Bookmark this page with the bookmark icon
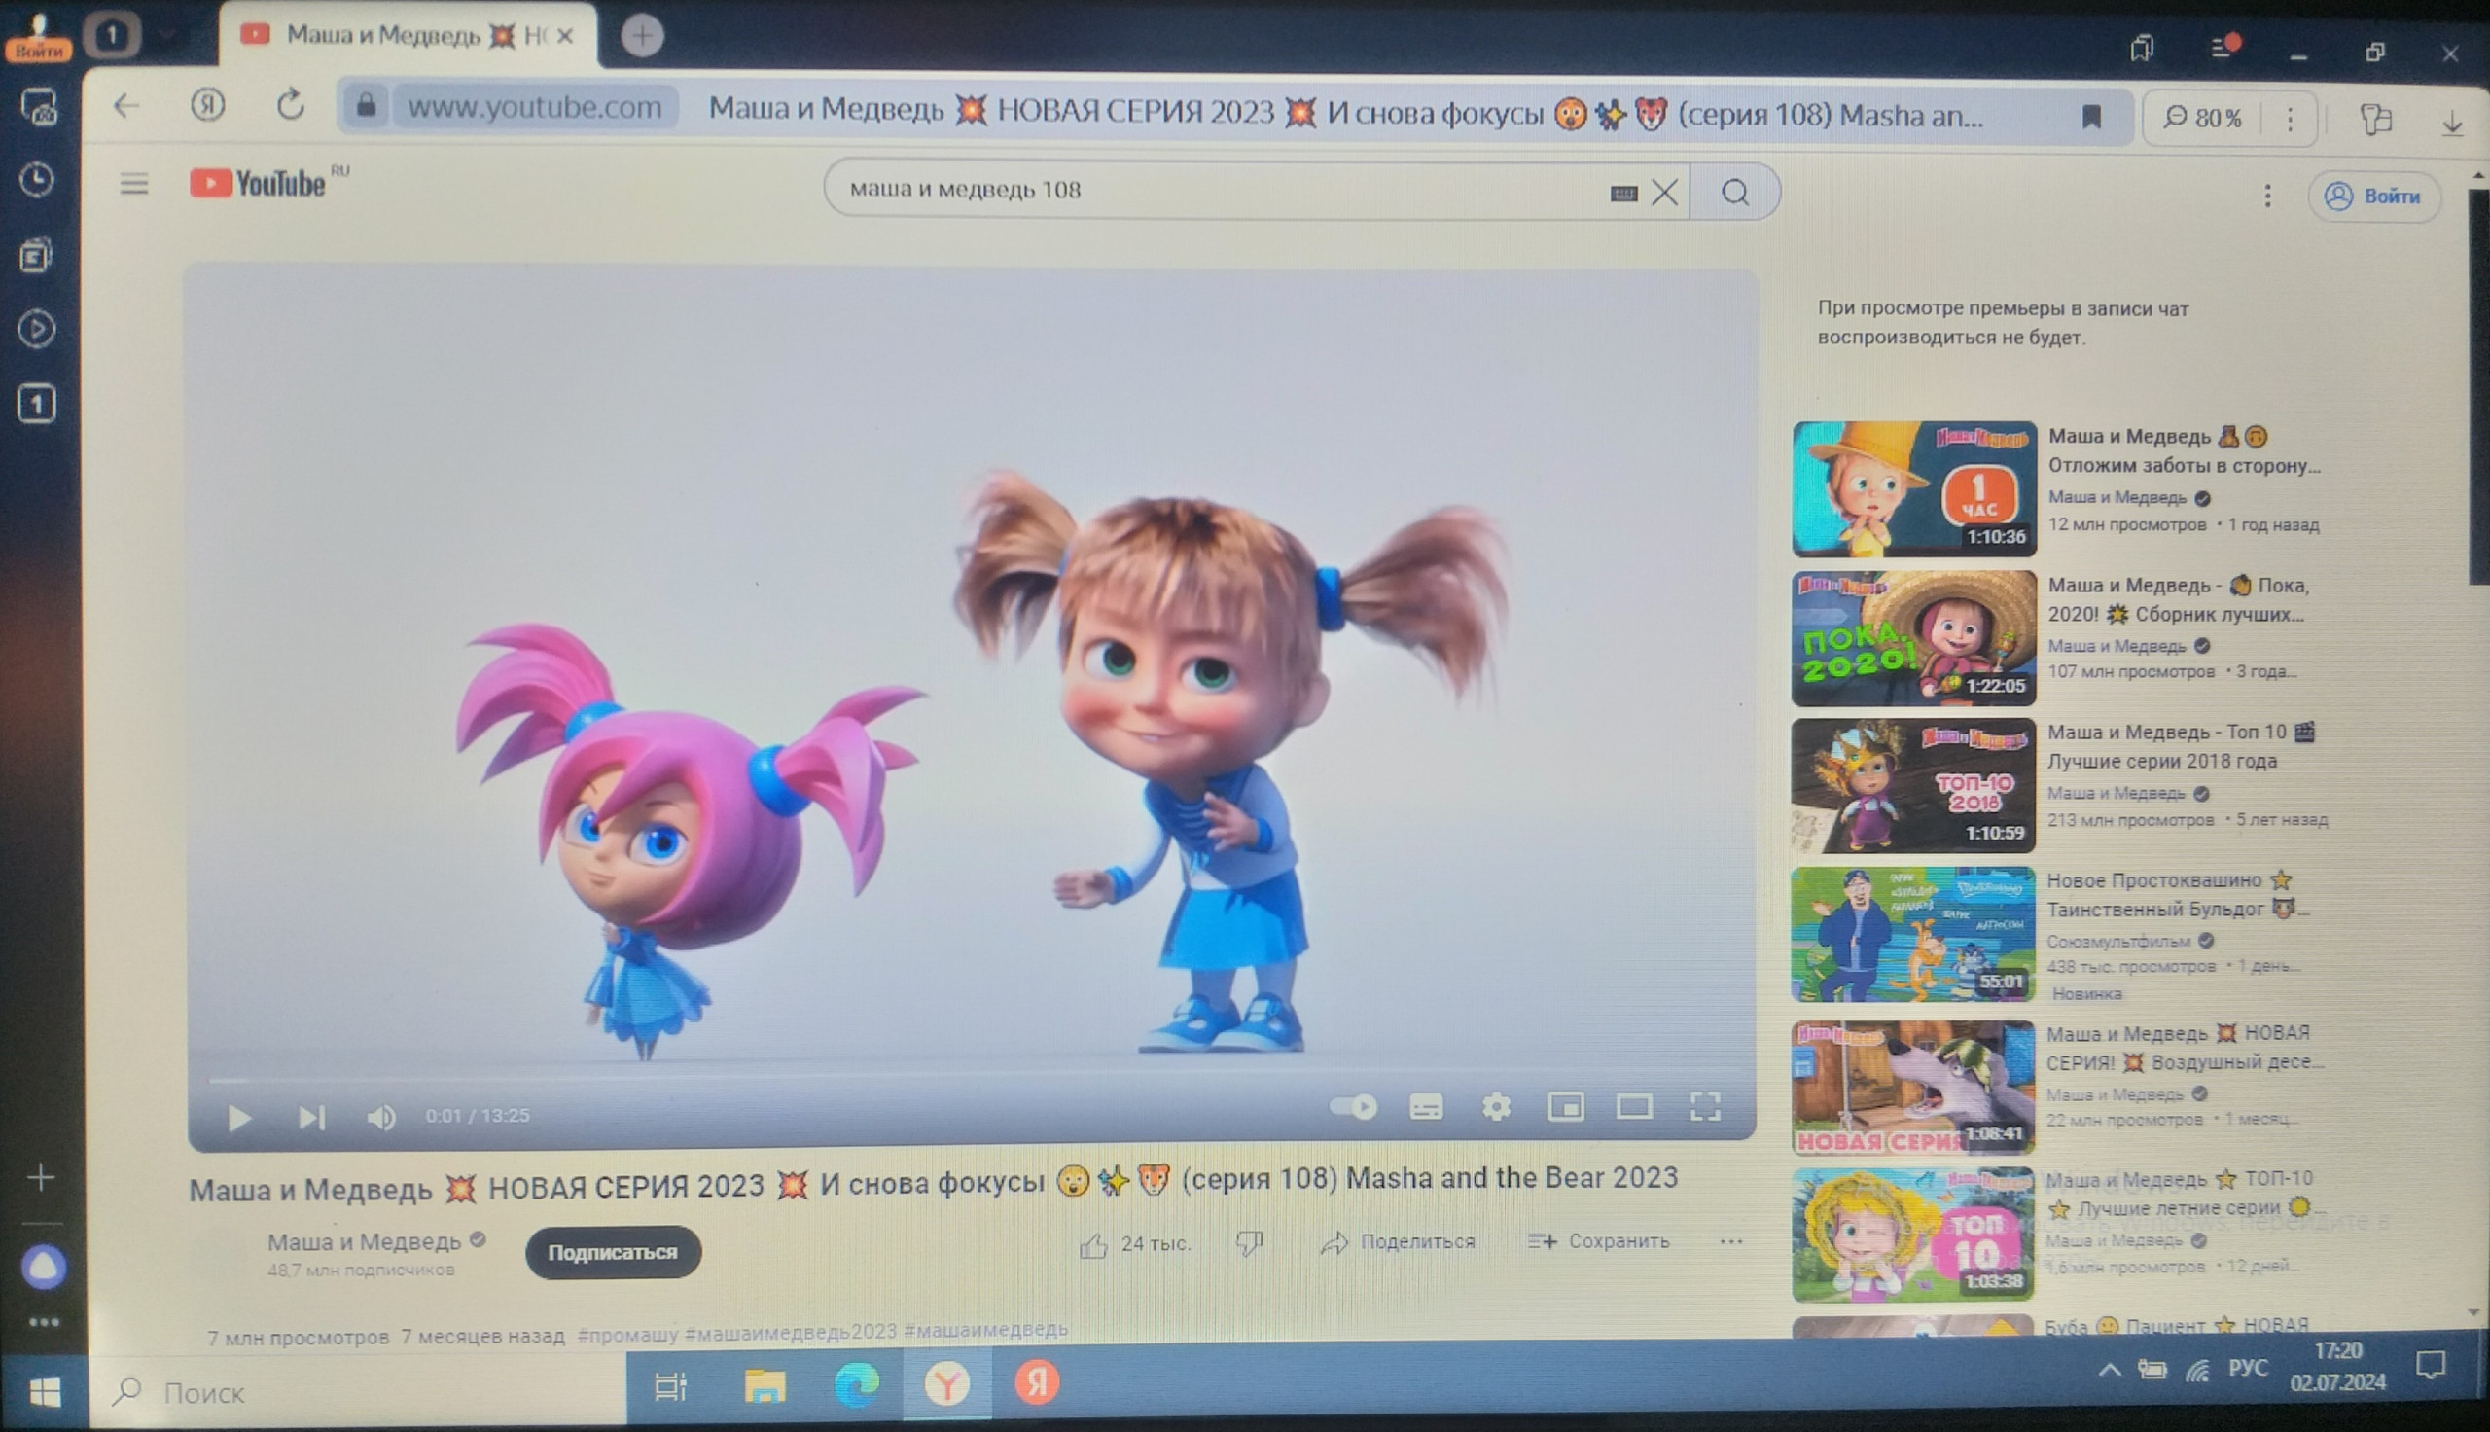This screenshot has height=1432, width=2490. pos(2092,117)
